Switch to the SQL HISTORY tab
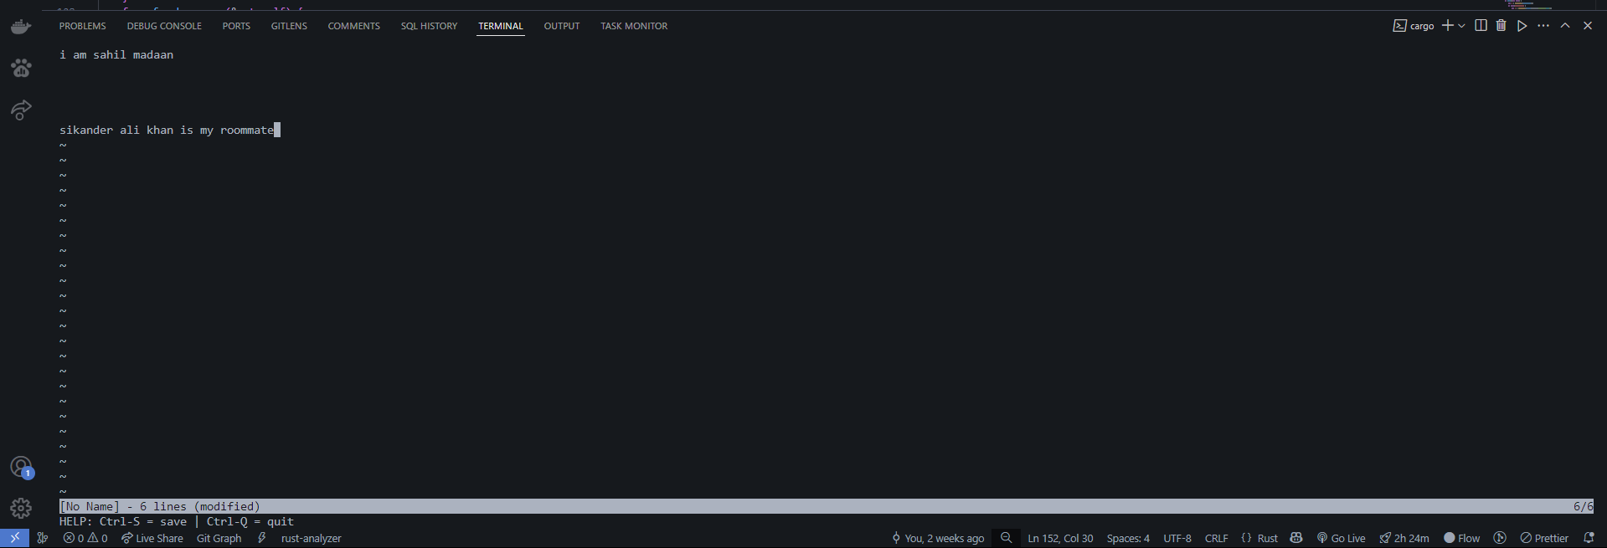Screen dimensions: 1607x548 click(x=429, y=26)
